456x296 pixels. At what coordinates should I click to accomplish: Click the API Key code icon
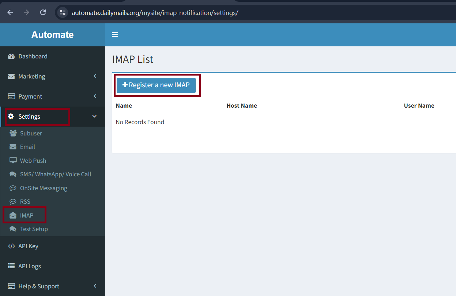coord(11,246)
